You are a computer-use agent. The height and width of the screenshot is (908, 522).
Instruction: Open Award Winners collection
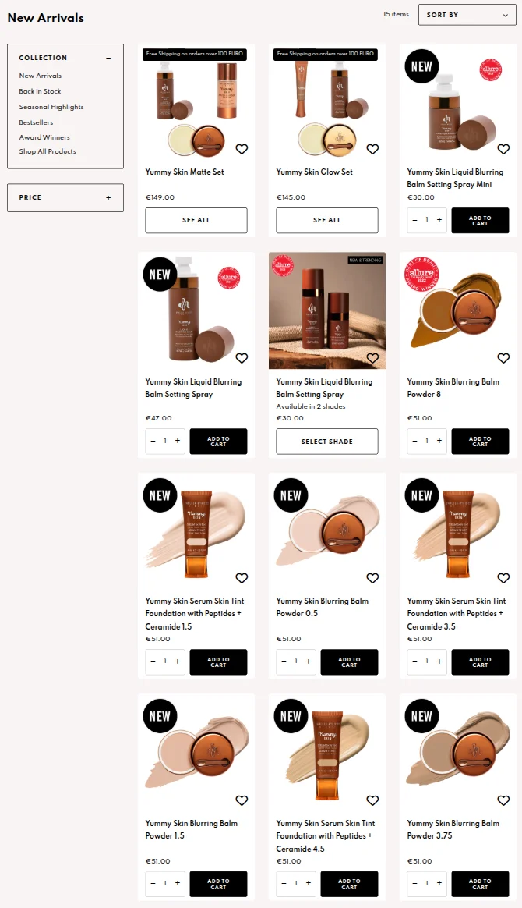[44, 137]
